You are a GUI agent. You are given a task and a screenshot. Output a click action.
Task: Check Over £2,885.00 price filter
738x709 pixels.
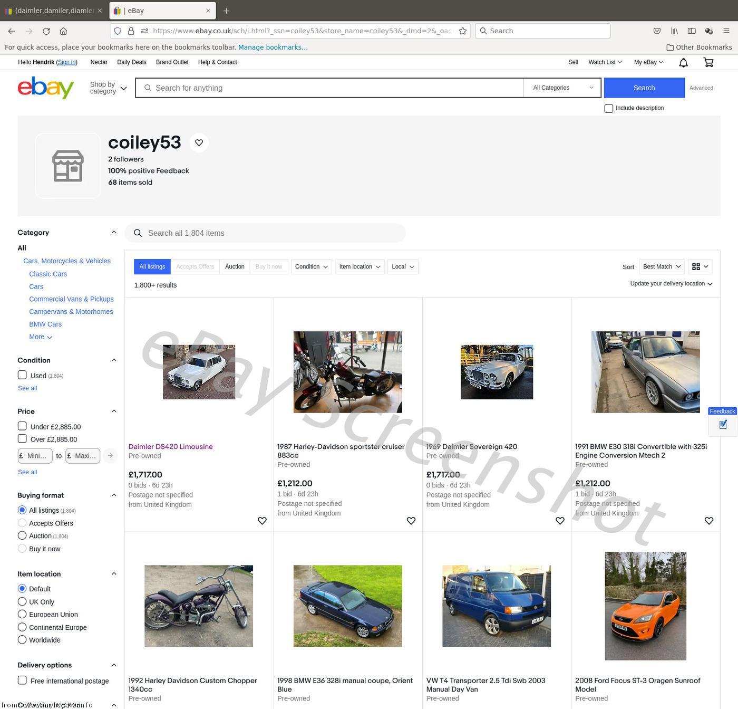pyautogui.click(x=22, y=438)
